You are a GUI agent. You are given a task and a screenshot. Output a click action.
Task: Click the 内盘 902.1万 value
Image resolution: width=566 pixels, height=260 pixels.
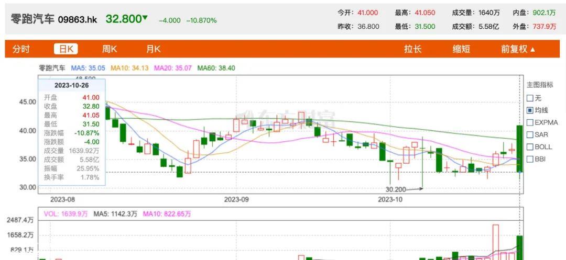(545, 13)
